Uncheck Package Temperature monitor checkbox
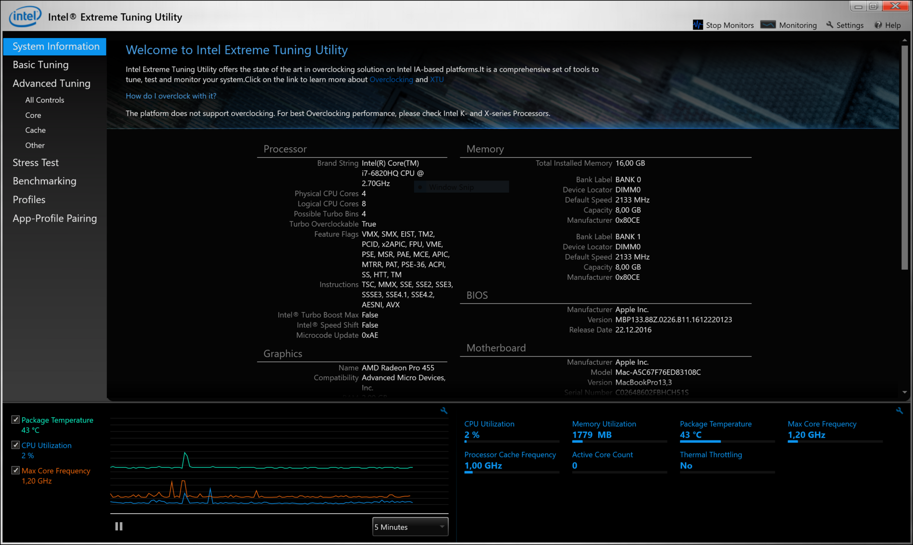Image resolution: width=913 pixels, height=545 pixels. pyautogui.click(x=16, y=420)
